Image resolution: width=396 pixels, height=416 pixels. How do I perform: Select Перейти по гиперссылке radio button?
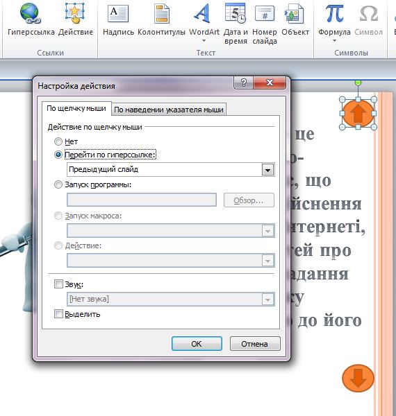tap(58, 155)
